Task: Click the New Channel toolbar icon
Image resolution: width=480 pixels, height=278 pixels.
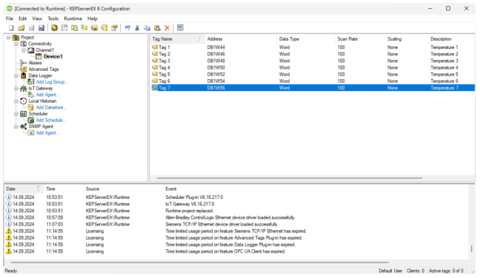Action: pos(54,28)
